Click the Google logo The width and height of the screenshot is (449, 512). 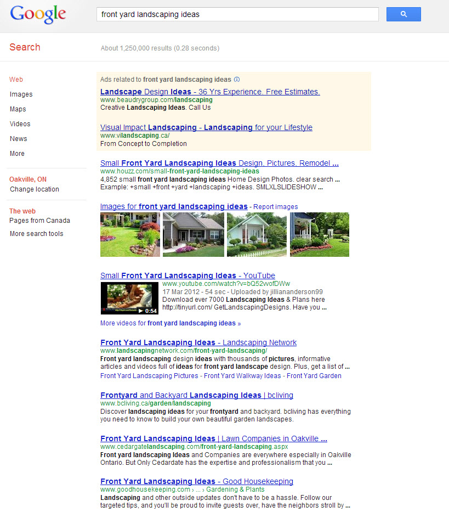tap(38, 14)
